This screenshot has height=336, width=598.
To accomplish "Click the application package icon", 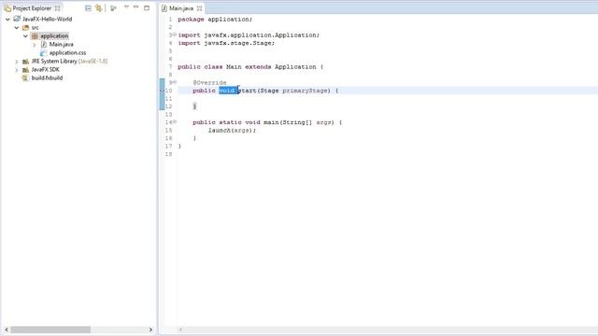I will coord(35,35).
